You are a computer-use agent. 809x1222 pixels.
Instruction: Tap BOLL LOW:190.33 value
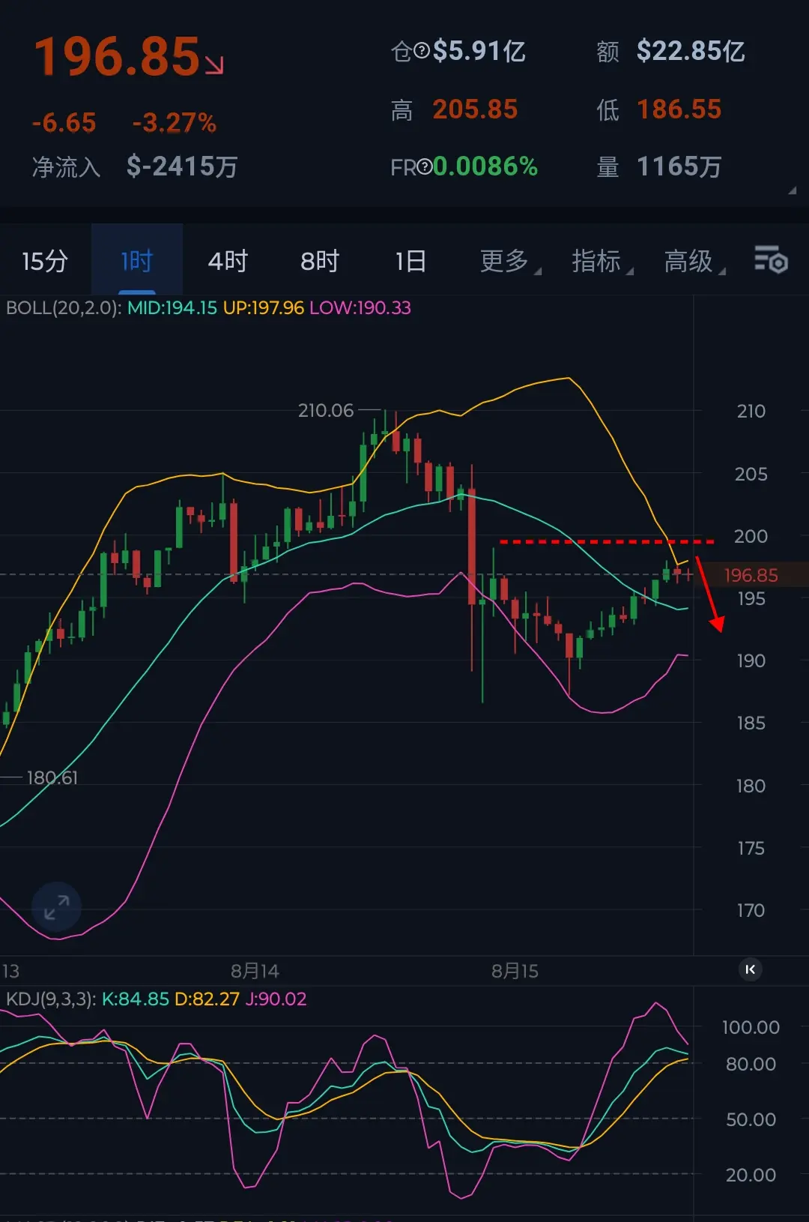pyautogui.click(x=360, y=308)
